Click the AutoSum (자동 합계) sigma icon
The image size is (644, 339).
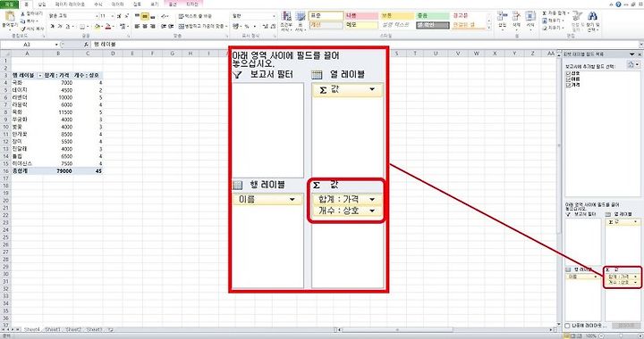[544, 13]
